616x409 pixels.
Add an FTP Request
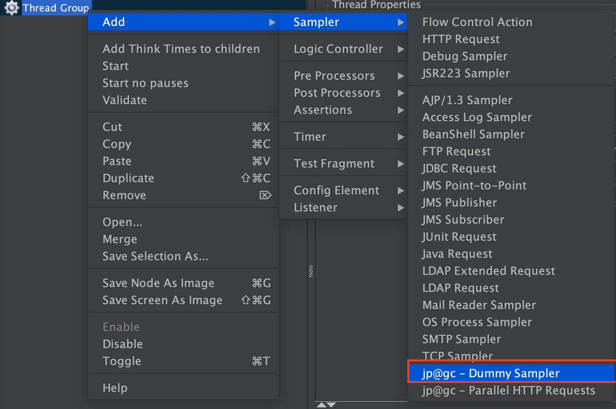[512, 151]
